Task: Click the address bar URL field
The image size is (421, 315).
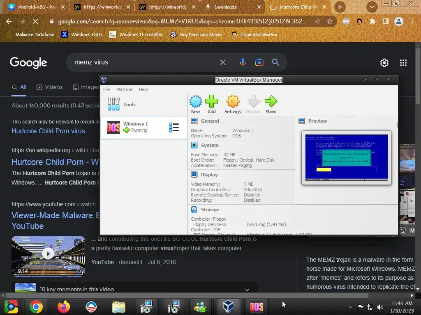Action: pyautogui.click(x=182, y=21)
